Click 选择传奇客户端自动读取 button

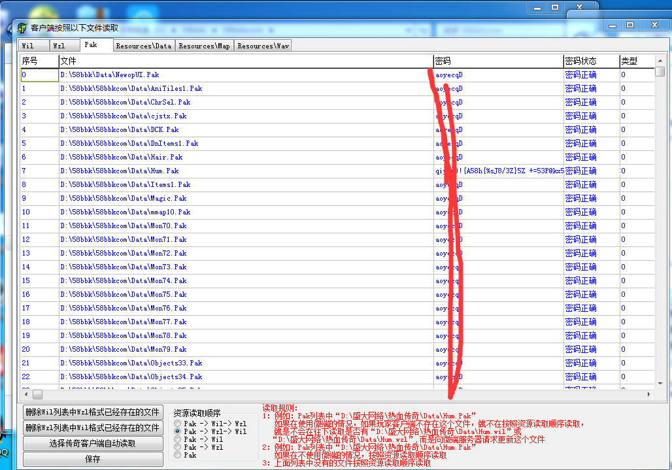coord(93,443)
